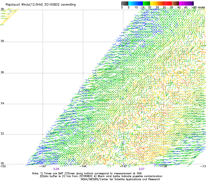Click the orange 25-30 knots color swatch

click(161, 3)
